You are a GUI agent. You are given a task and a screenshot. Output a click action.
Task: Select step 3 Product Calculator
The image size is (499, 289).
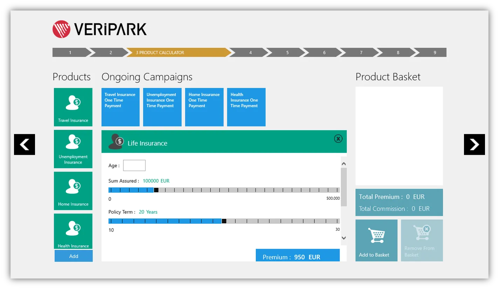click(179, 52)
